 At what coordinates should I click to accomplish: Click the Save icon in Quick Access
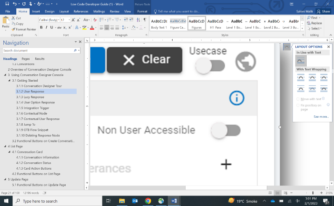click(x=7, y=4)
